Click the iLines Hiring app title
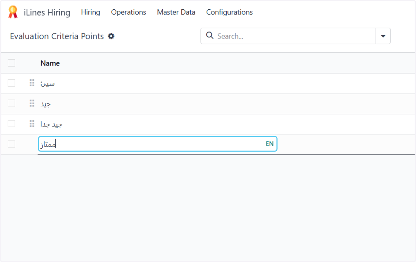This screenshot has height=262, width=416. [47, 13]
